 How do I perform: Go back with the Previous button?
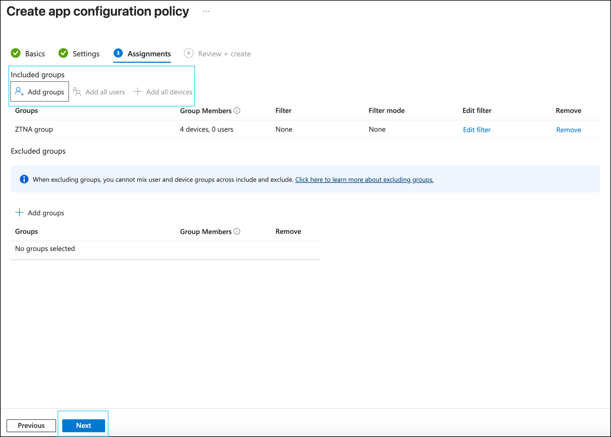tap(31, 425)
